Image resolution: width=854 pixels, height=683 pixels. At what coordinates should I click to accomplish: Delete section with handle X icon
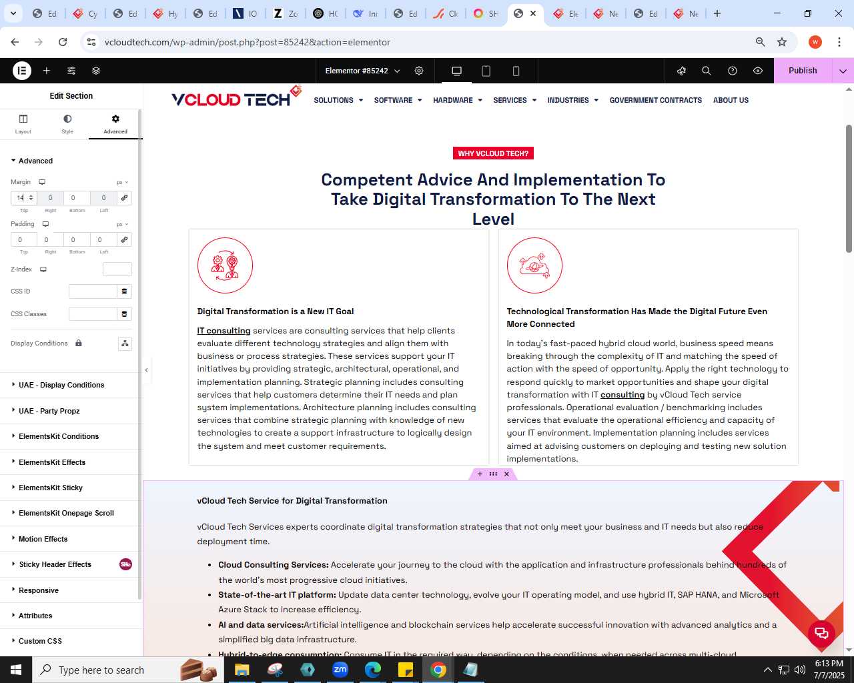pyautogui.click(x=506, y=474)
